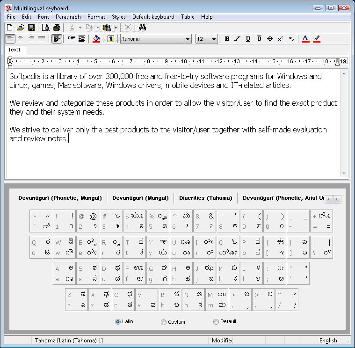Toggle underline formatting

(x=248, y=39)
